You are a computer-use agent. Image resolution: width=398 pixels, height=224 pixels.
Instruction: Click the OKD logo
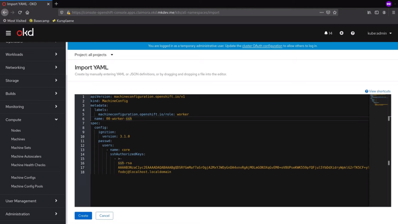click(x=25, y=32)
